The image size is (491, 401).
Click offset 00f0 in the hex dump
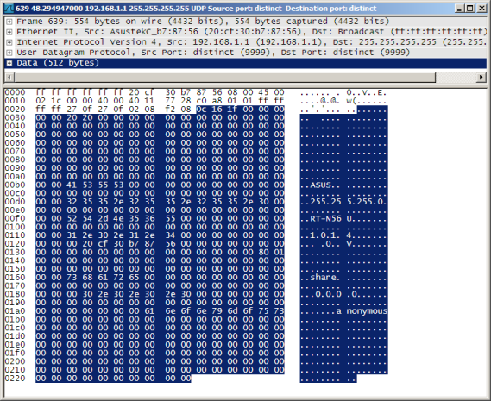pos(15,218)
